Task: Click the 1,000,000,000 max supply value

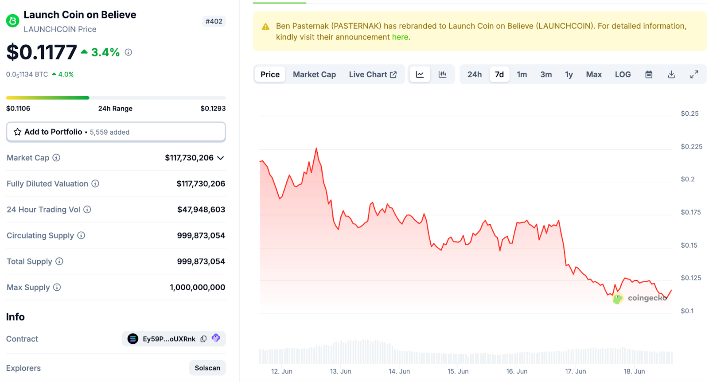Action: tap(198, 287)
